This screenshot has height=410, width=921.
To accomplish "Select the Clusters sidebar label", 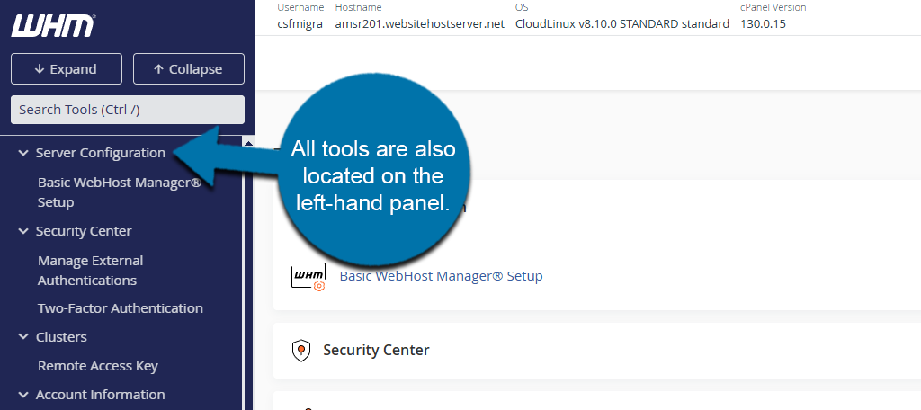I will click(61, 337).
